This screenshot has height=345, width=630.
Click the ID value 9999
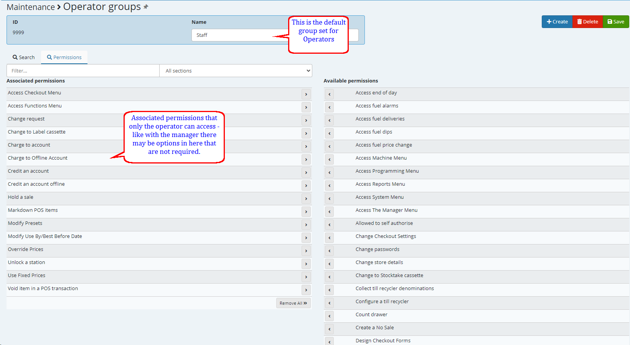(x=18, y=32)
